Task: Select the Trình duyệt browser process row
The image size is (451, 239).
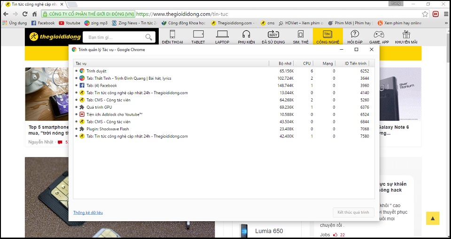Action: [x=224, y=71]
